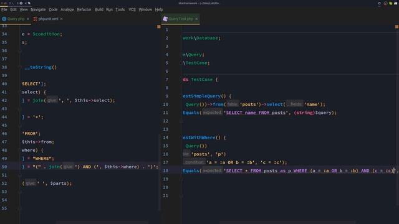This screenshot has height=224, width=399.
Task: Click the first system tray icon at top right
Action: coord(379,3)
